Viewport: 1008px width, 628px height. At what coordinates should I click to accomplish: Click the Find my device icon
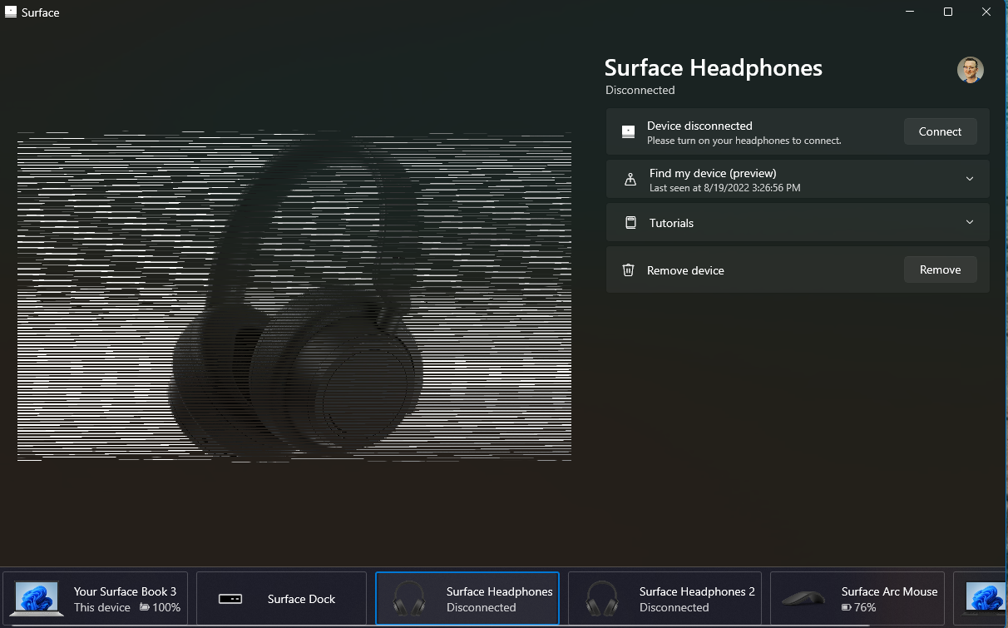coord(630,179)
